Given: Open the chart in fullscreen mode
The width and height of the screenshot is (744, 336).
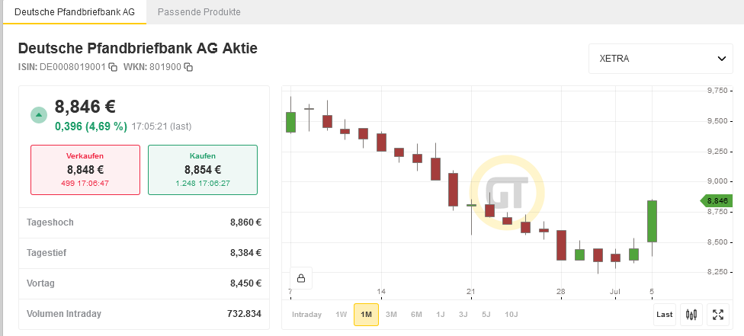Looking at the screenshot, I should [717, 314].
